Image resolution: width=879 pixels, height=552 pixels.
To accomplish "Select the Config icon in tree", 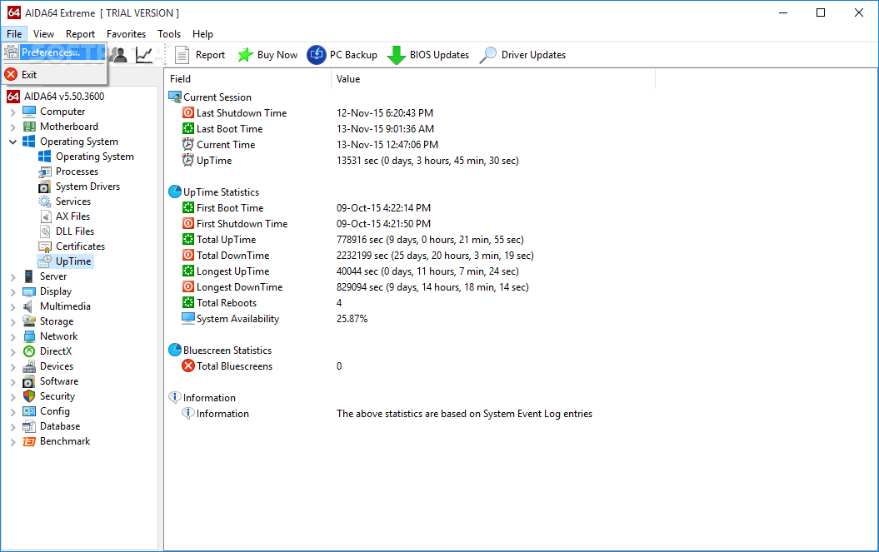I will click(29, 411).
